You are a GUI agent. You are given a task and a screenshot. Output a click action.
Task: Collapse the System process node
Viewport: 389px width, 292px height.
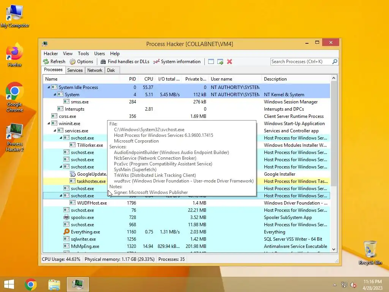[x=55, y=94]
